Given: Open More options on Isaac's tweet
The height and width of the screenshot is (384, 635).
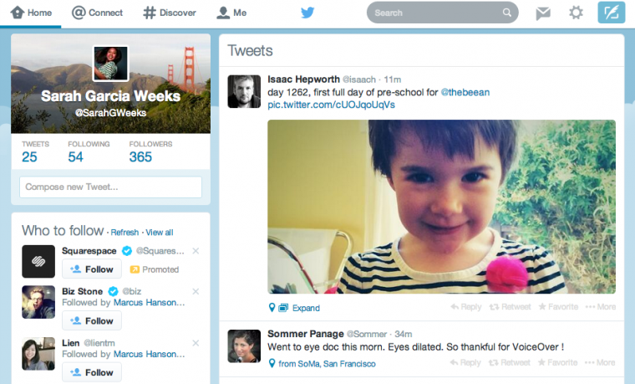Looking at the screenshot, I should [x=601, y=307].
